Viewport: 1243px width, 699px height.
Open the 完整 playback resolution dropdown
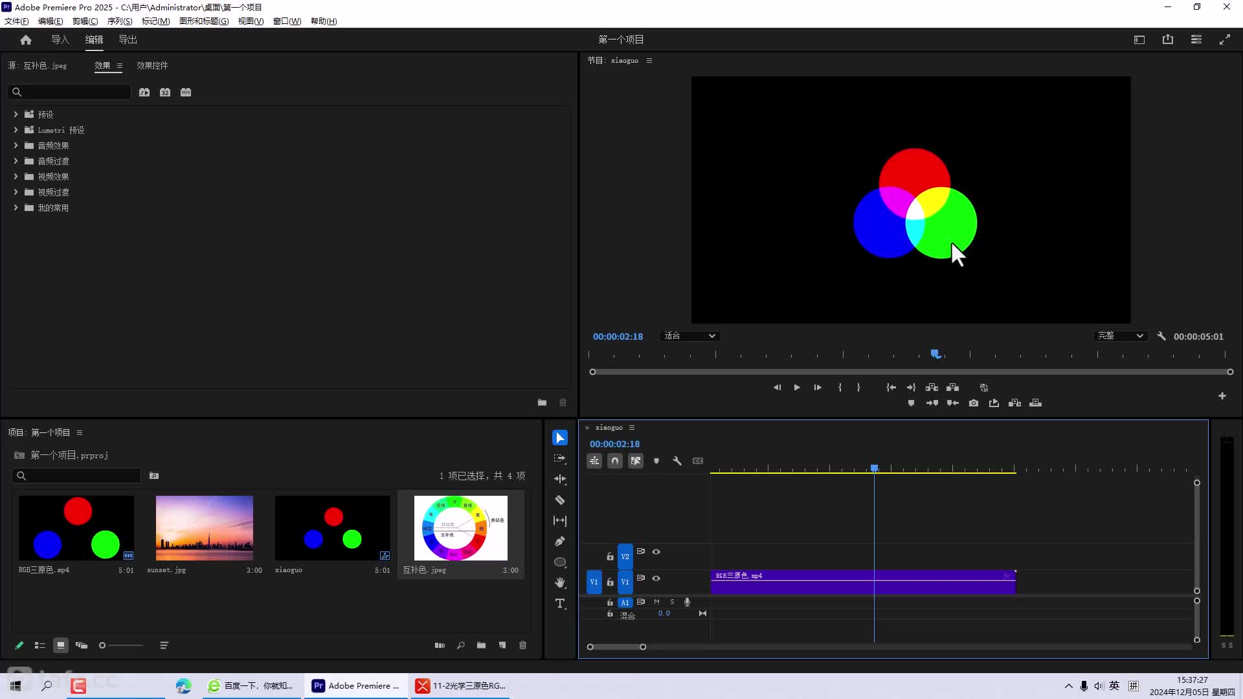[x=1120, y=336]
